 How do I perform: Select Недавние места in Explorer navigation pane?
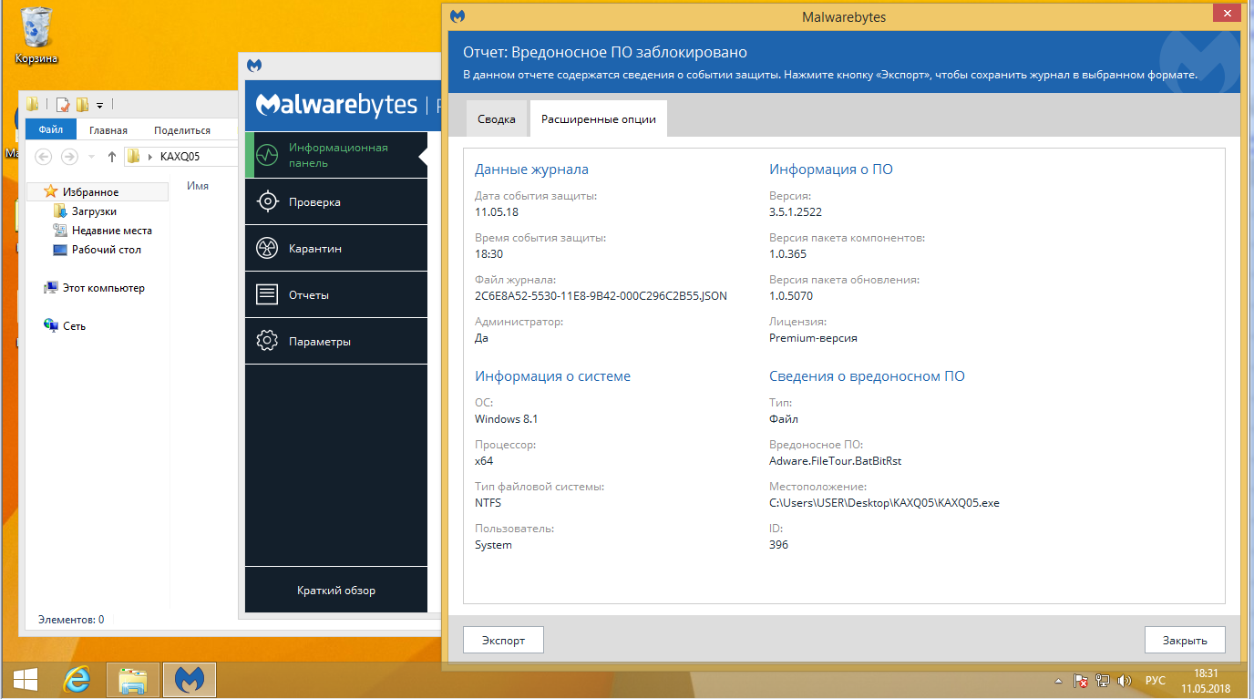click(112, 231)
